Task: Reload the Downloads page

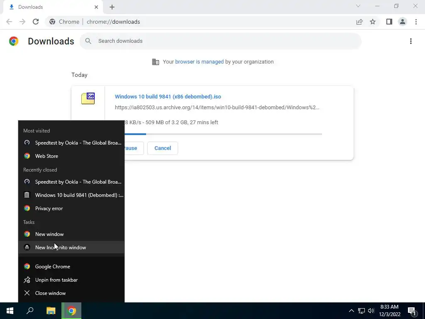Action: click(36, 22)
